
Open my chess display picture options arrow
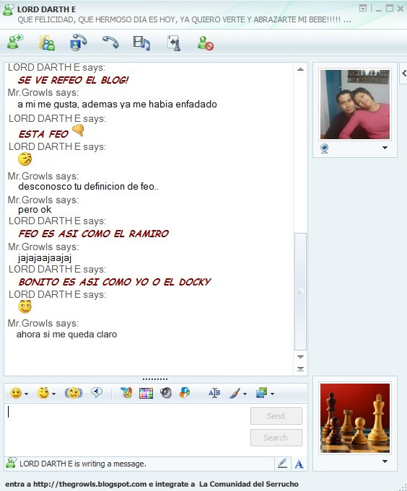pos(385,461)
